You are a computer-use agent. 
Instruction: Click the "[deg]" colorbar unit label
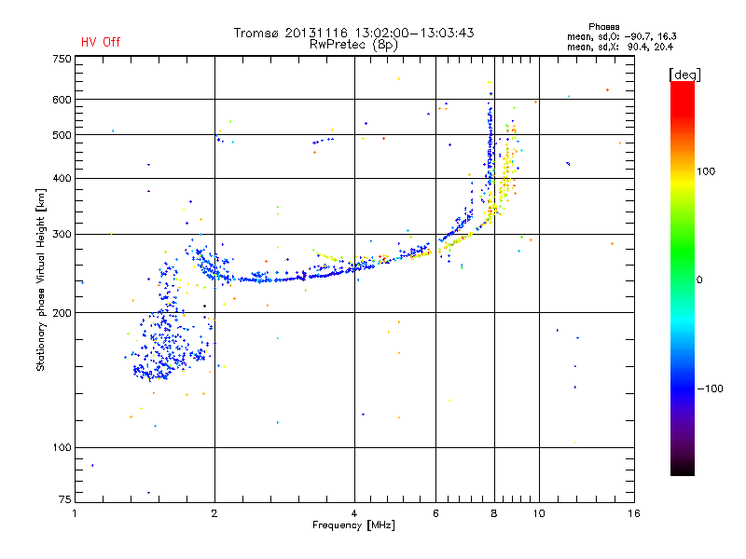tap(684, 75)
